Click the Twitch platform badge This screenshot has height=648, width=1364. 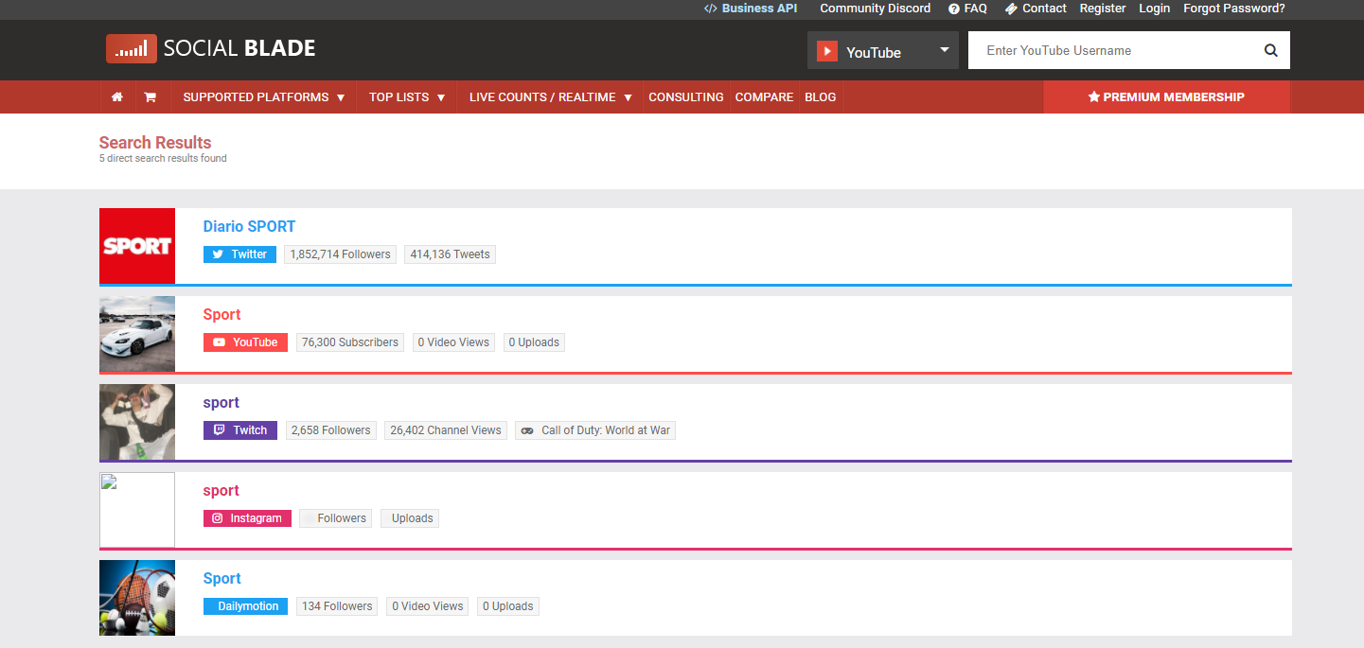(240, 430)
